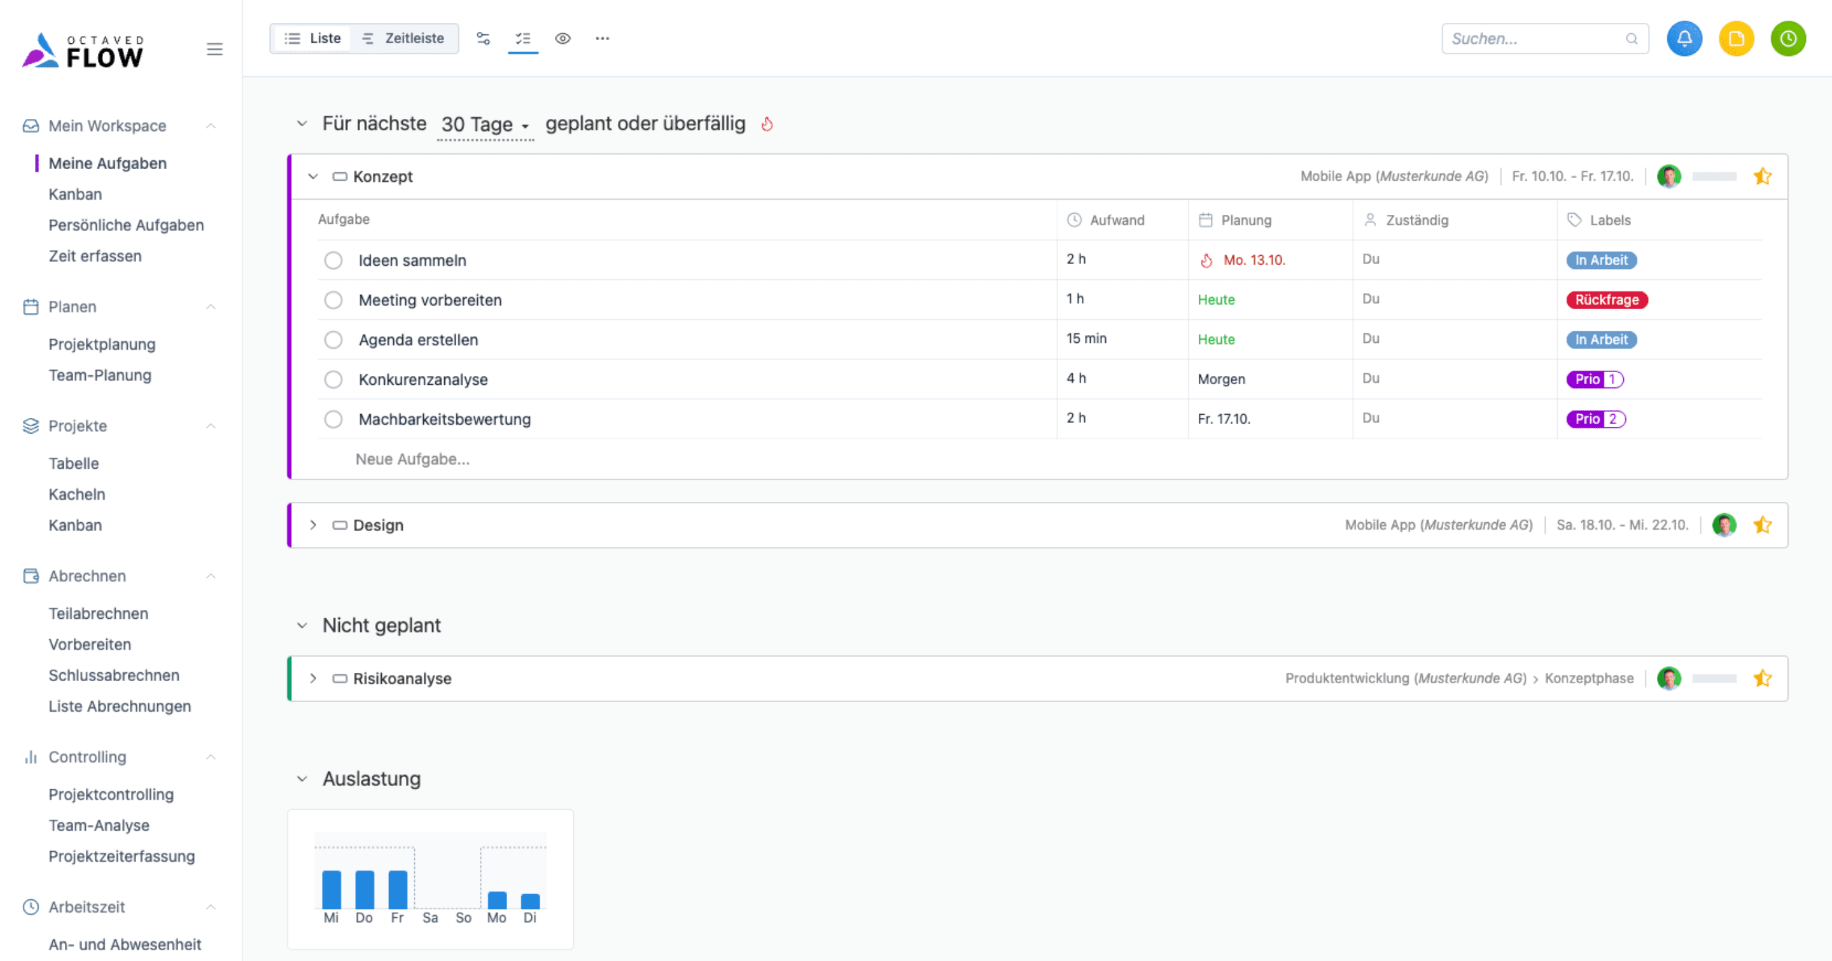
Task: Click the green time tracking clock icon
Action: click(1787, 38)
